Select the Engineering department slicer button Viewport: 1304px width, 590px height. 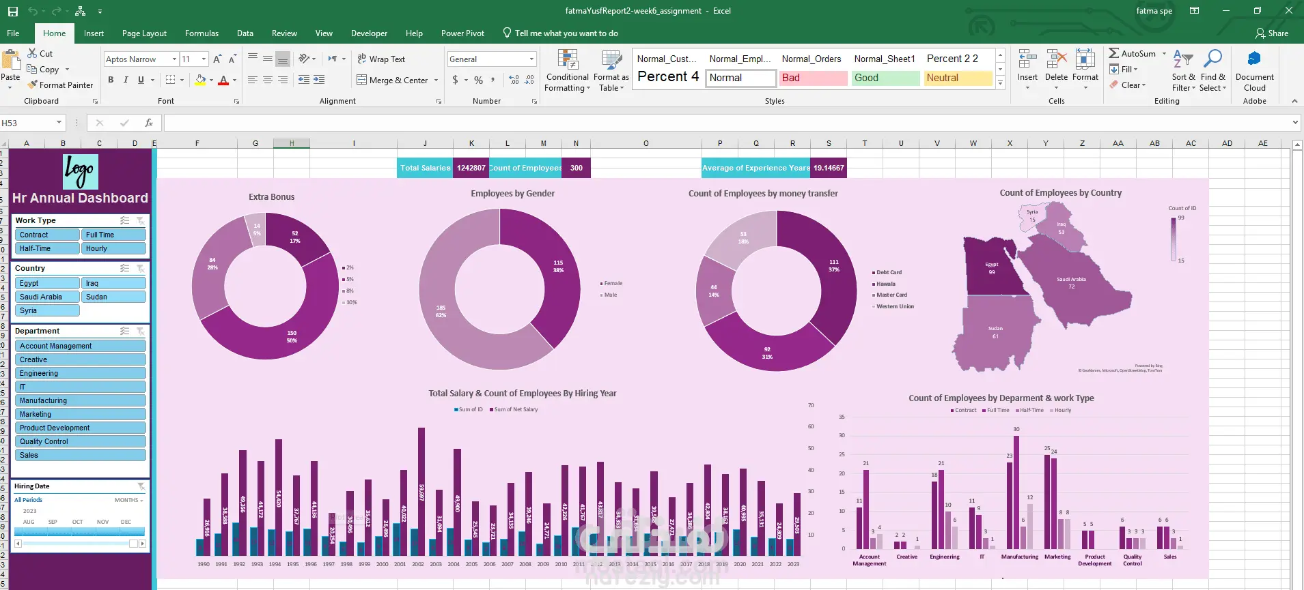[81, 373]
